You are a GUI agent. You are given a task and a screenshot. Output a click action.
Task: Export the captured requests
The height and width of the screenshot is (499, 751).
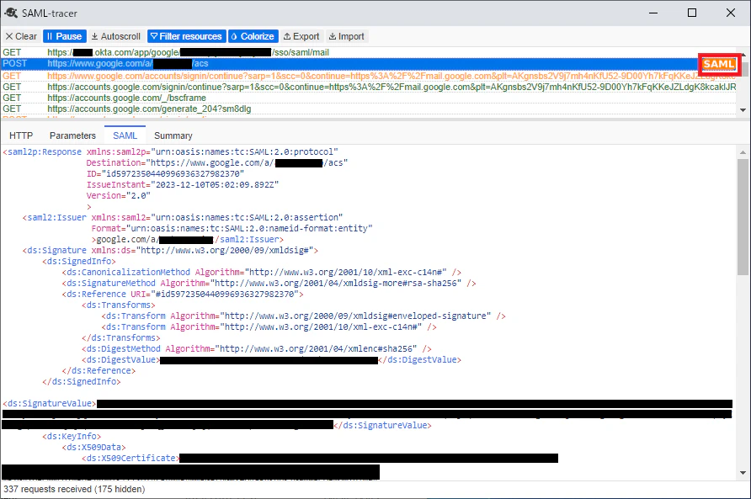301,36
